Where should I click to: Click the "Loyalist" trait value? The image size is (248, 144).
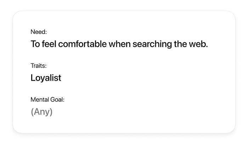click(x=46, y=78)
